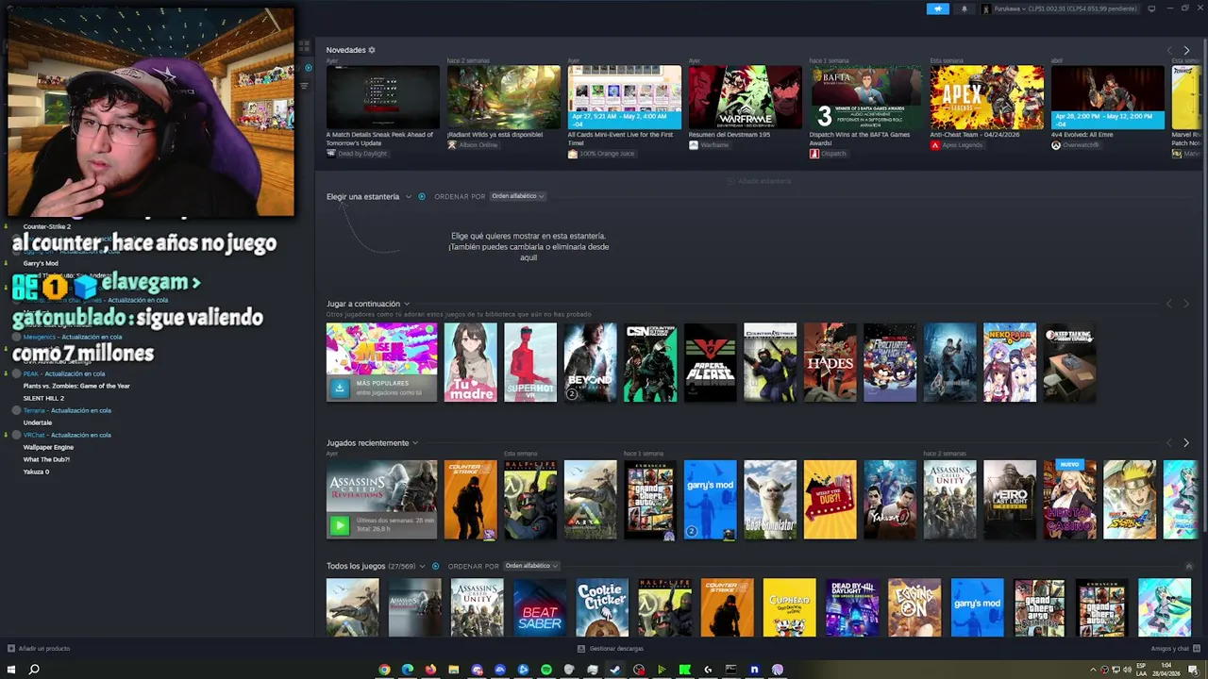The width and height of the screenshot is (1208, 679).
Task: Select Undertale in the library list
Action: coord(38,422)
